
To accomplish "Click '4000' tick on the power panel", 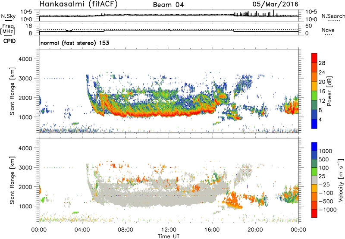I will pos(25,59).
